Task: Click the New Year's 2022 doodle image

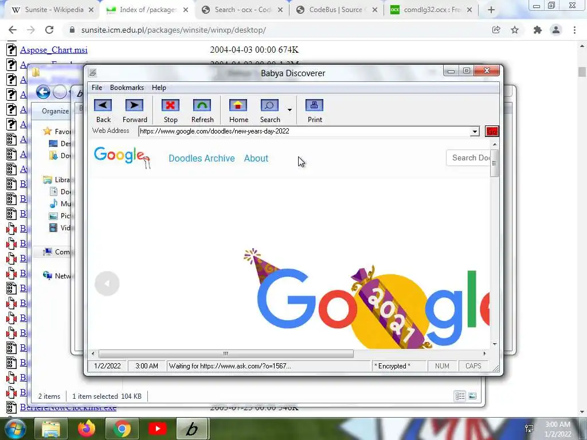Action: (367, 299)
